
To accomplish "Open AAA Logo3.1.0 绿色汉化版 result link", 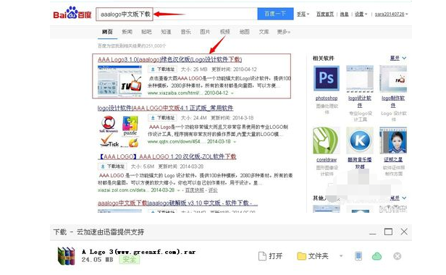I will click(x=169, y=59).
